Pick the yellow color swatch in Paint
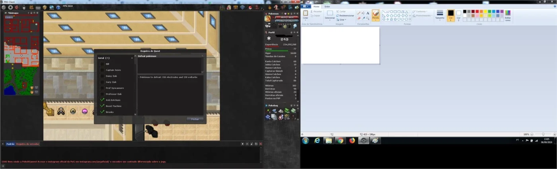 point(485,12)
